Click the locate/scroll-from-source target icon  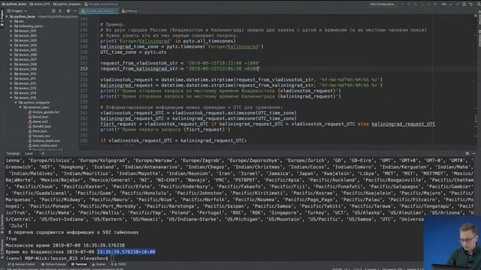[53, 10]
